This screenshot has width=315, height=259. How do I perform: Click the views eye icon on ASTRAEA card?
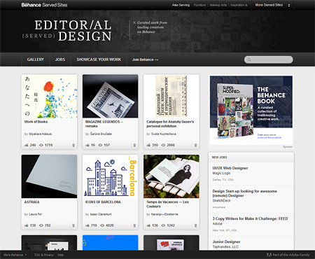point(41,225)
